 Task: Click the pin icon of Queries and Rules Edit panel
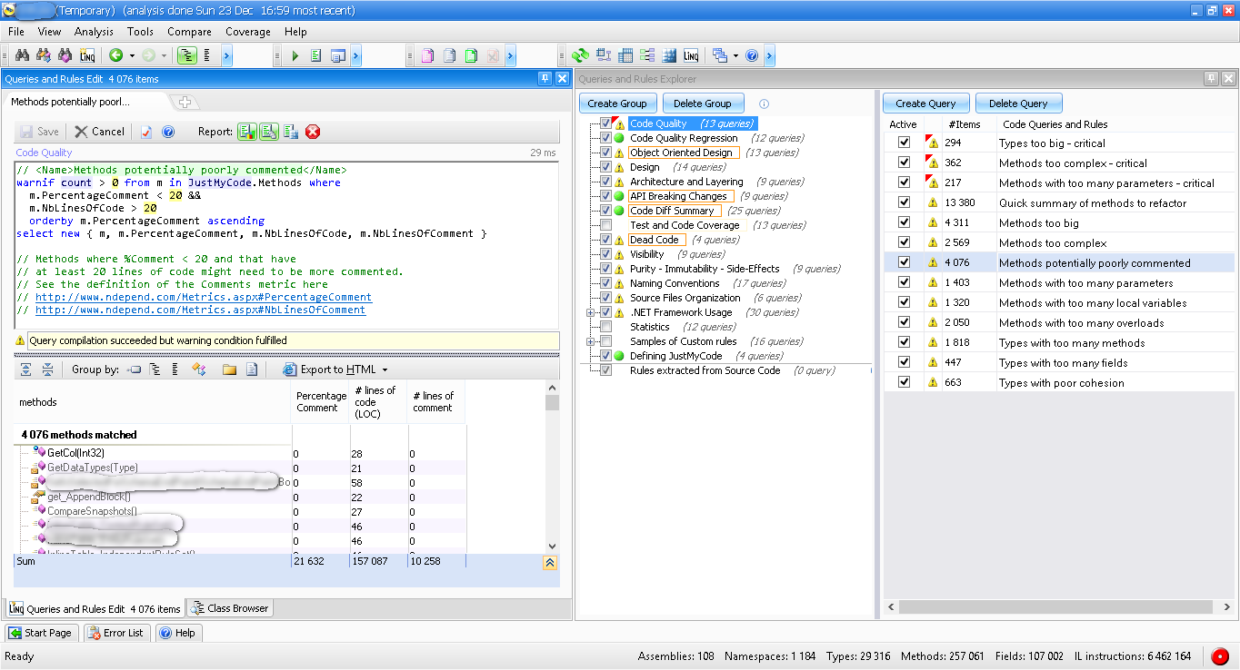[x=545, y=79]
